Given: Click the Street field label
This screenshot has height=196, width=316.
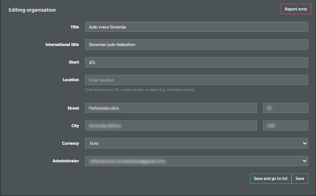Looking at the screenshot, I should [73, 108].
